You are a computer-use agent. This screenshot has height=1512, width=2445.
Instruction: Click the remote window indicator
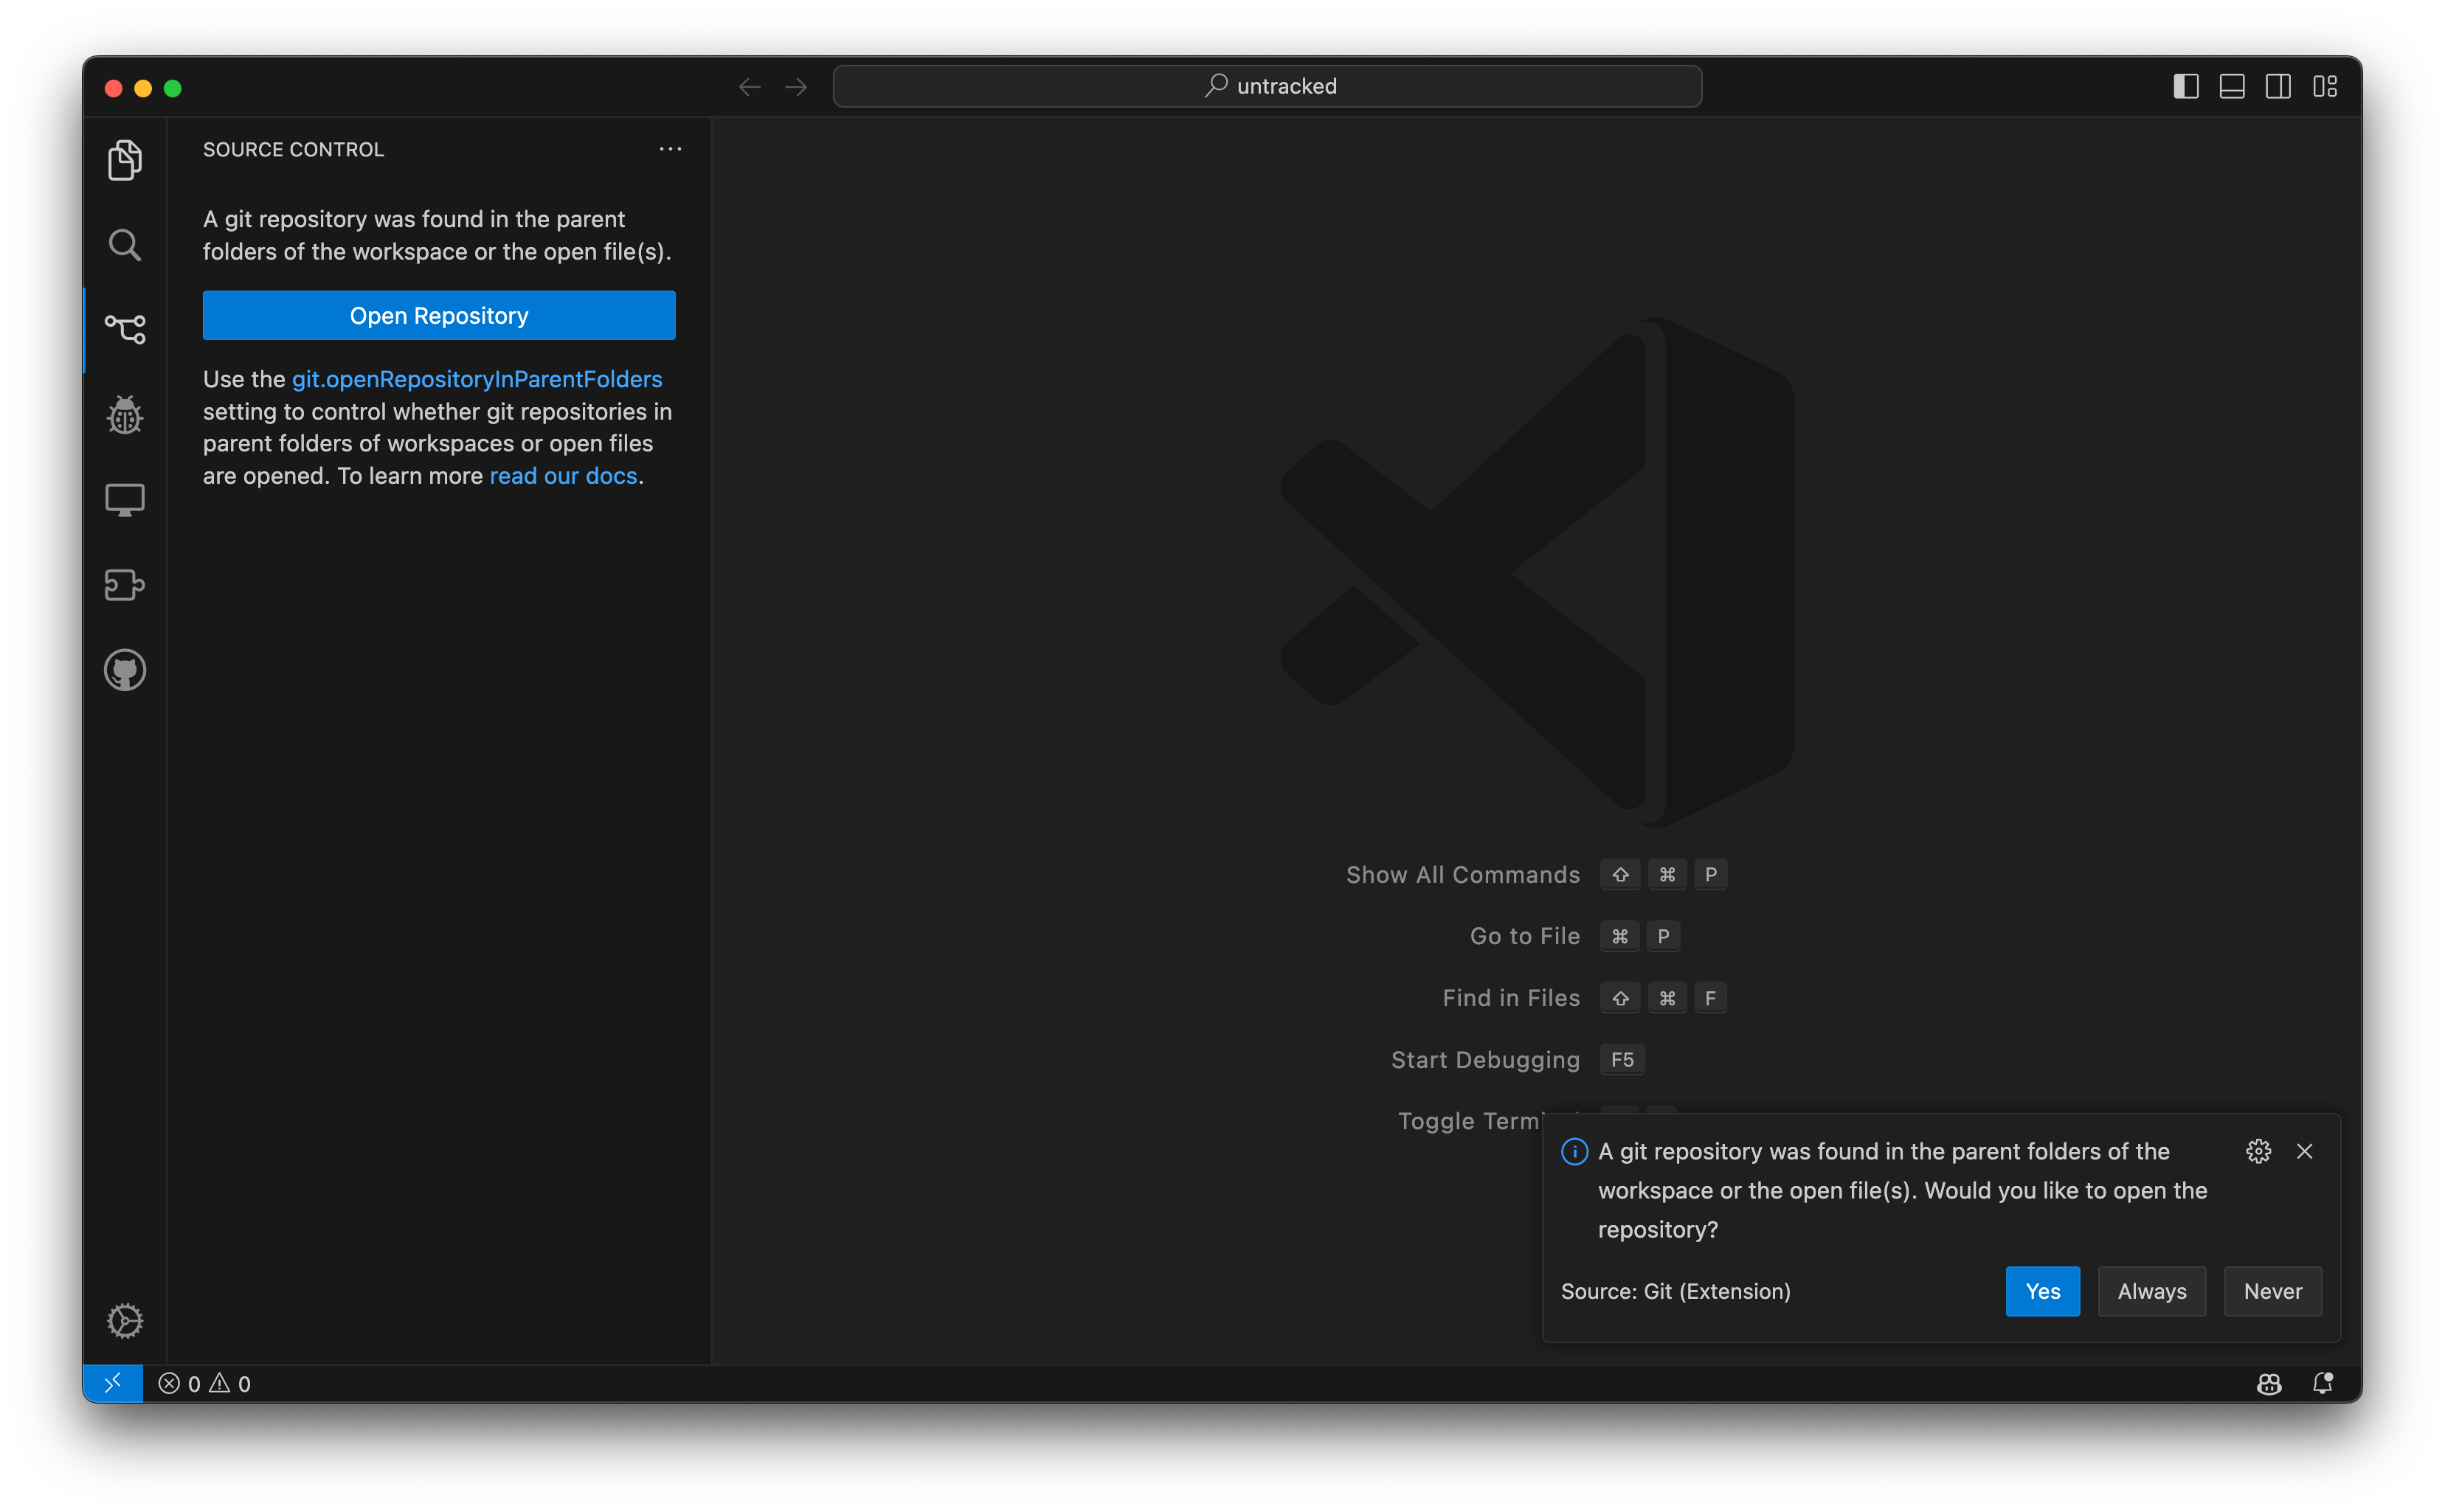pyautogui.click(x=113, y=1383)
